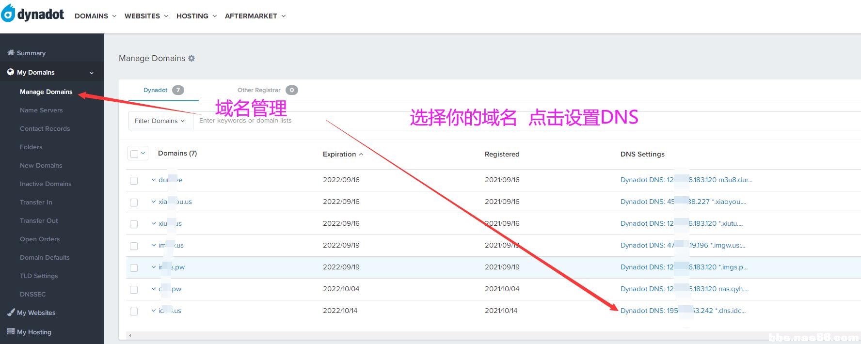Open DNS settings link ending *.imgw.us
The width and height of the screenshot is (861, 344).
pos(683,245)
